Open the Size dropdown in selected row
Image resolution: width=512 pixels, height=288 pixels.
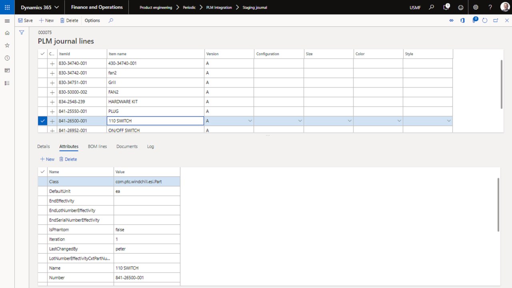click(349, 121)
